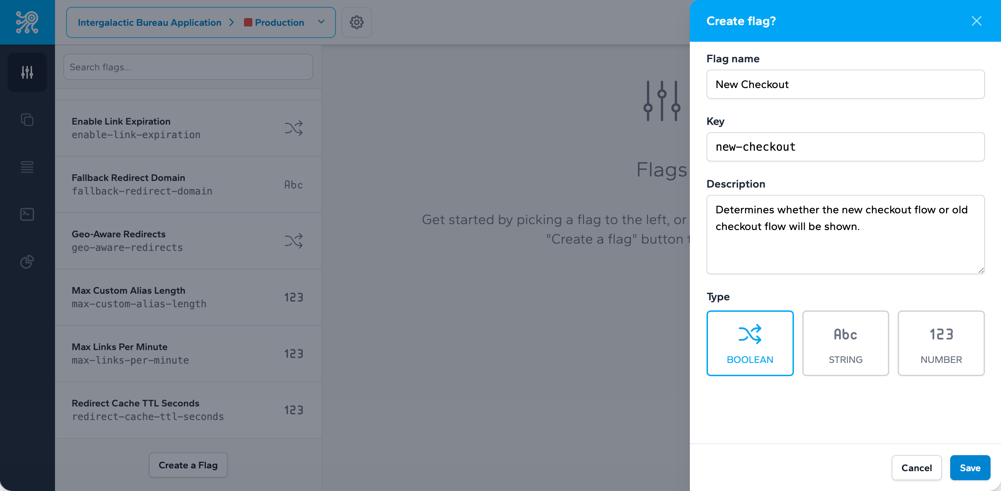Viewport: 1001px width, 491px height.
Task: Open settings via the gear icon
Action: [356, 22]
